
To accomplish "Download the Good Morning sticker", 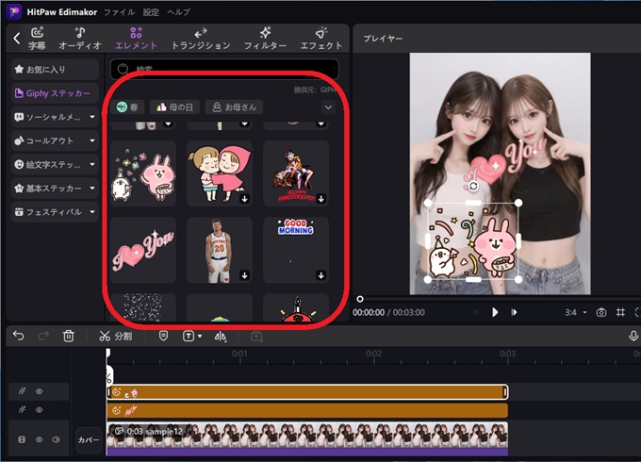I will [x=320, y=275].
